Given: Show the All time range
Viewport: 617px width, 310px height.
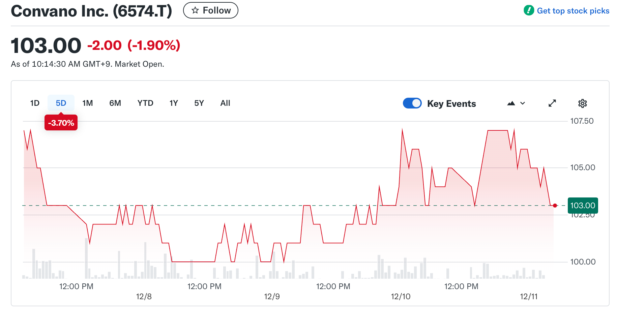Looking at the screenshot, I should coord(225,103).
